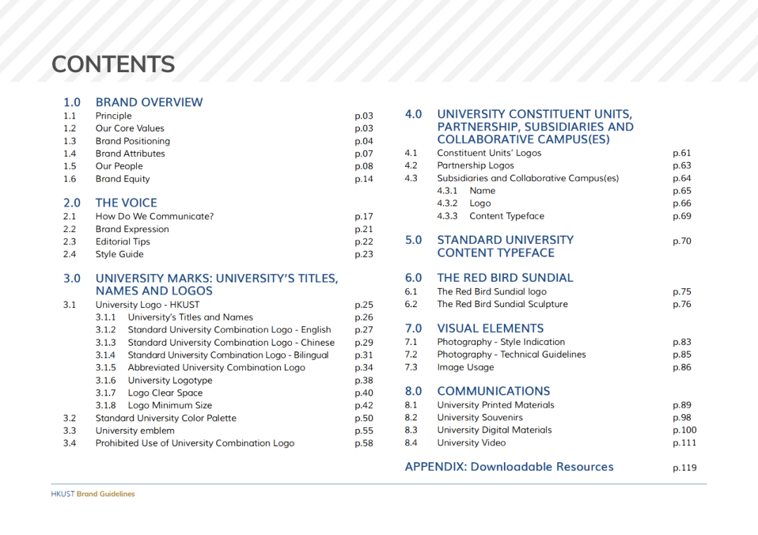Screen dimensions: 758x535
Task: Click the 2.0 The Voice heading
Action: pos(126,203)
